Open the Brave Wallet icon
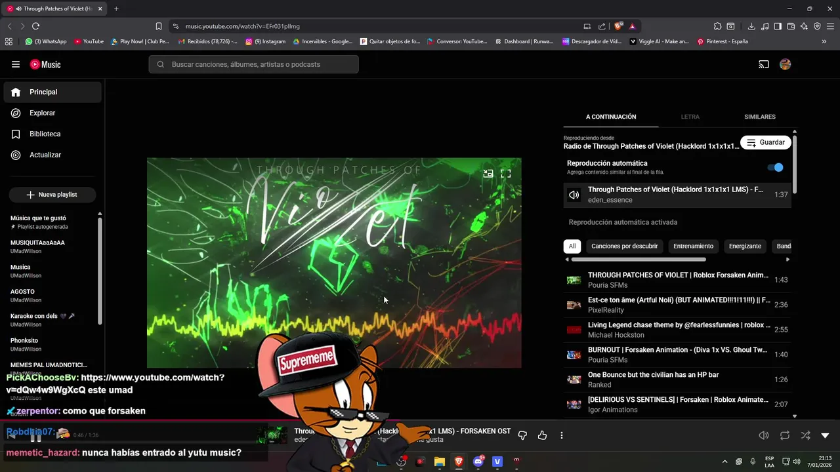840x472 pixels. click(791, 26)
